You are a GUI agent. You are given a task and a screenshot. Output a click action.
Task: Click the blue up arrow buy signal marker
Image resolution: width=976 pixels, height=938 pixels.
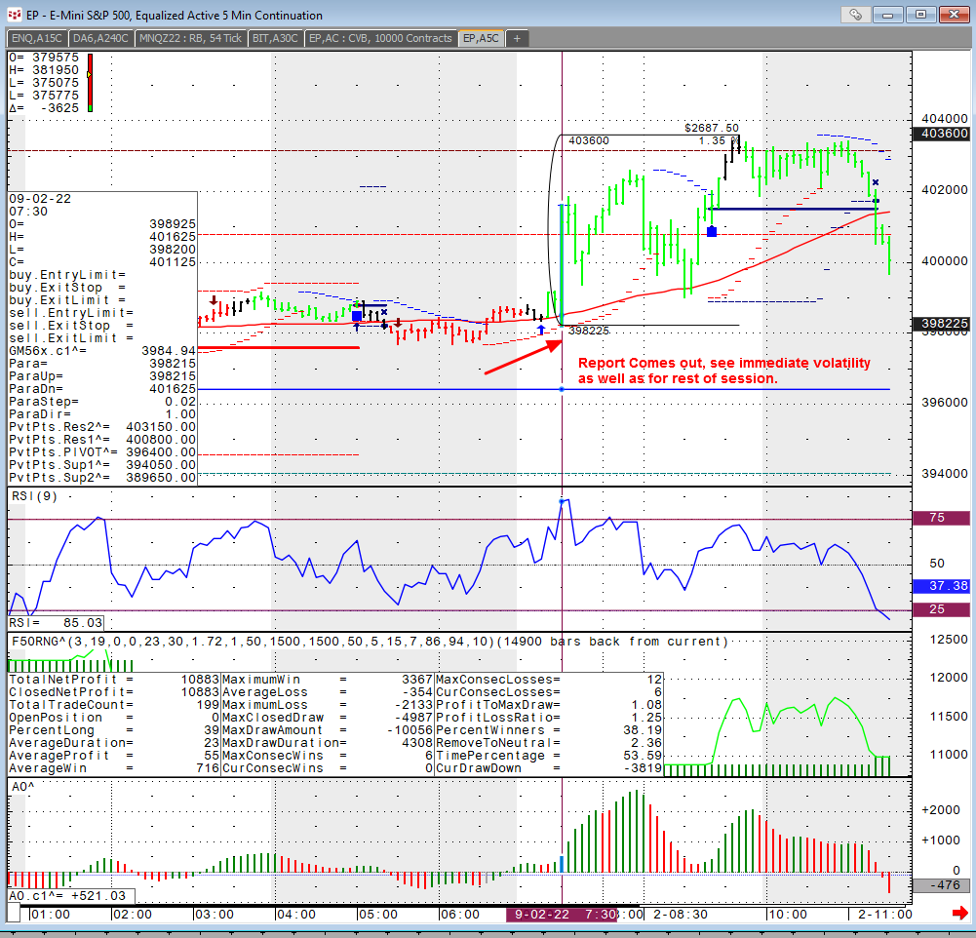(x=540, y=332)
